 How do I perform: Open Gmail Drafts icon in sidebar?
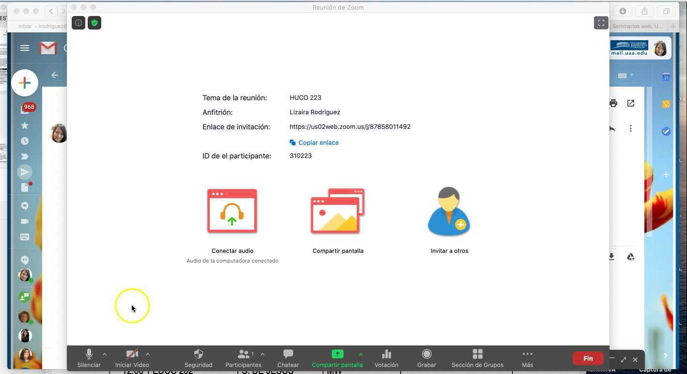click(26, 187)
